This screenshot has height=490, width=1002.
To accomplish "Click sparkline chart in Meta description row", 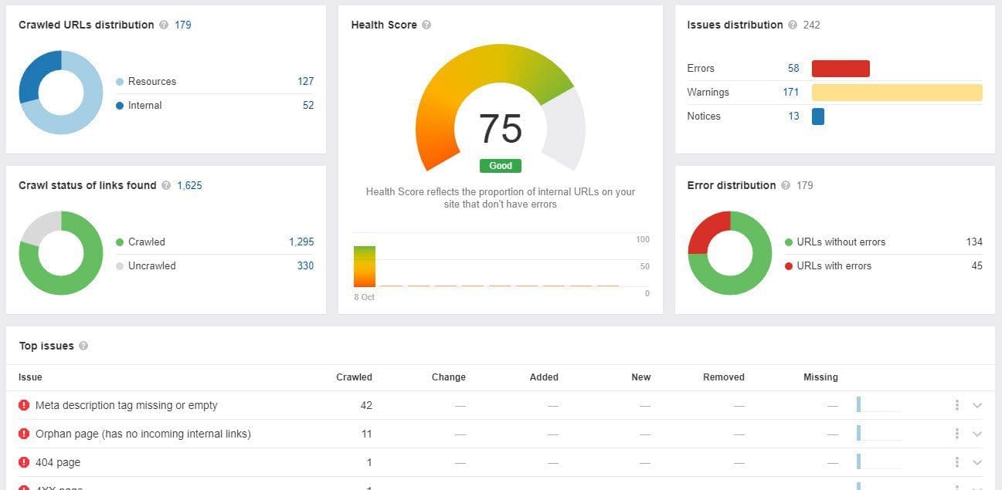I will pyautogui.click(x=879, y=404).
